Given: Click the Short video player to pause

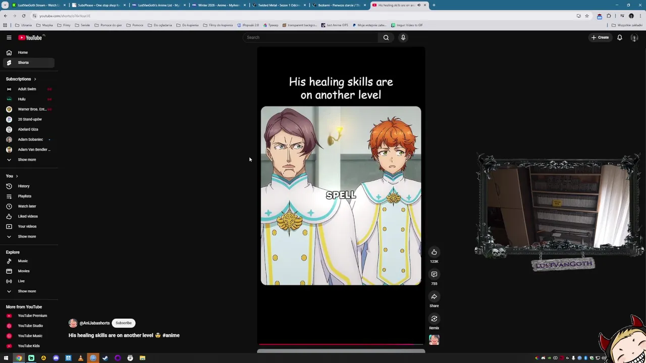Looking at the screenshot, I should 341,196.
